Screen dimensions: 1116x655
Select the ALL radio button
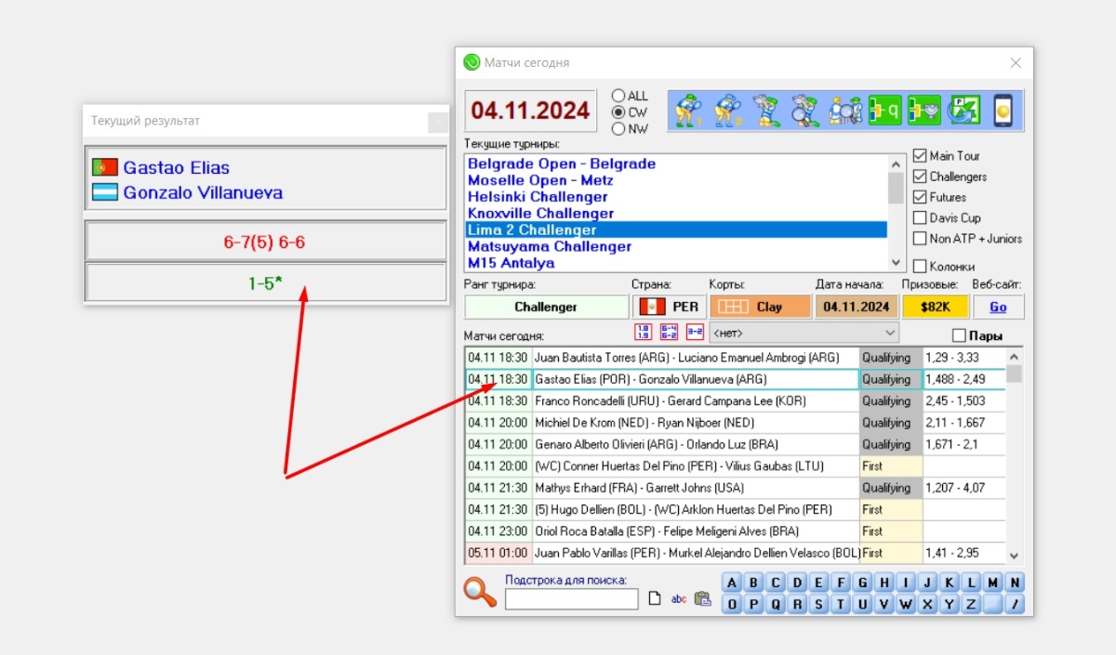point(618,96)
